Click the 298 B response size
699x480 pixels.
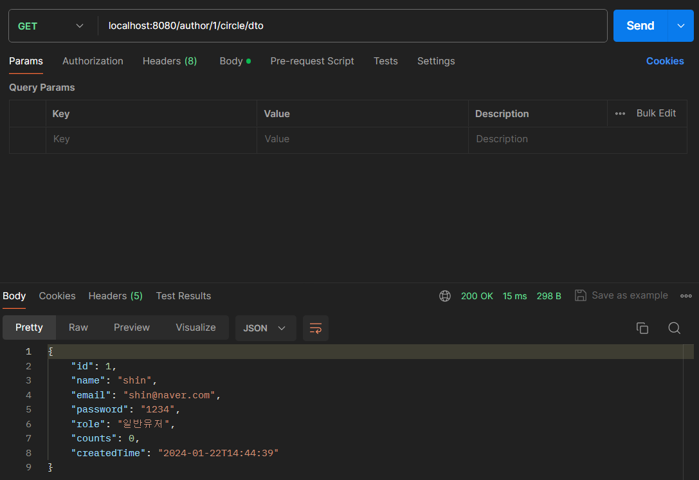tap(549, 296)
